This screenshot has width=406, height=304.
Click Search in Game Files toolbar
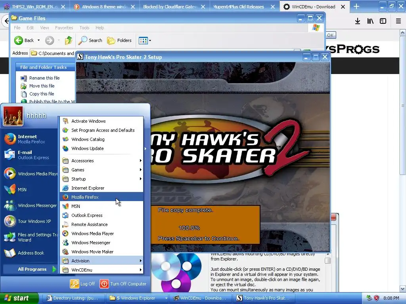click(90, 40)
